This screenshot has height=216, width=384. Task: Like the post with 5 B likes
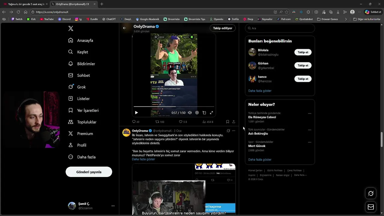point(183,122)
